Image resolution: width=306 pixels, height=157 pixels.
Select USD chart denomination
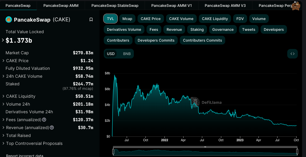click(x=111, y=54)
